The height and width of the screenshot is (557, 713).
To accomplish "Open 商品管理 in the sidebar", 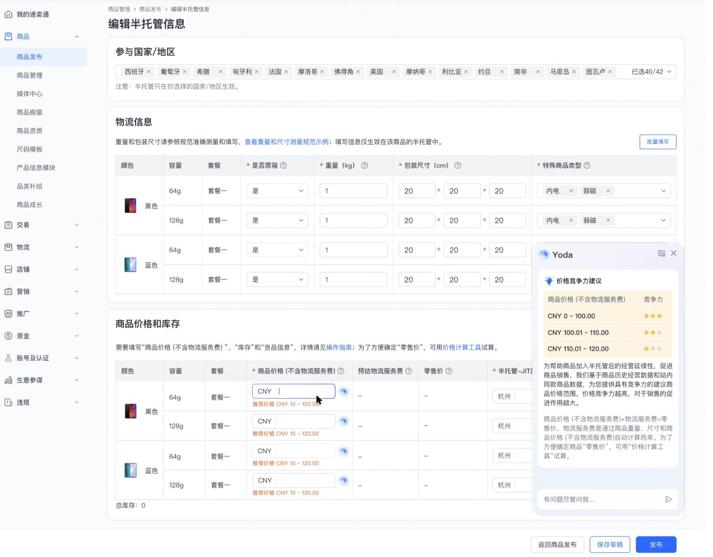I will pyautogui.click(x=30, y=75).
